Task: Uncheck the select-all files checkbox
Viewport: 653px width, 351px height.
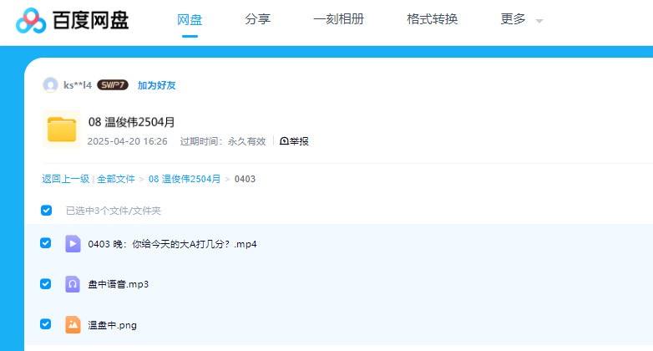Action: point(47,210)
